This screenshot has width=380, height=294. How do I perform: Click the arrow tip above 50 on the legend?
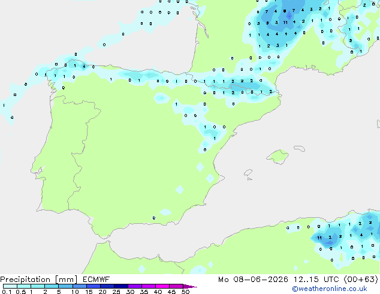(190, 286)
